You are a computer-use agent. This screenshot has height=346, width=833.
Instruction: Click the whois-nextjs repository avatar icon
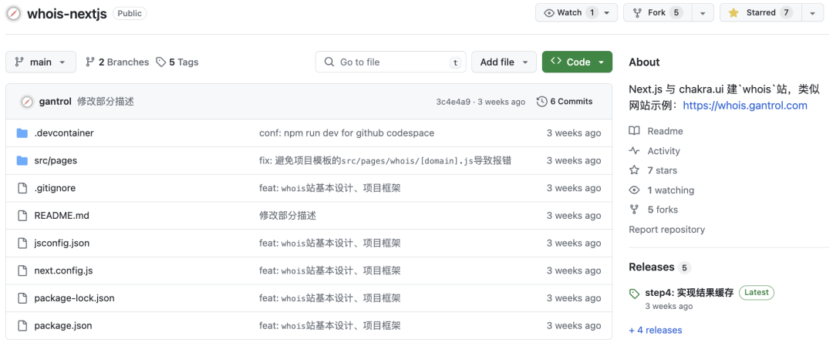[14, 13]
